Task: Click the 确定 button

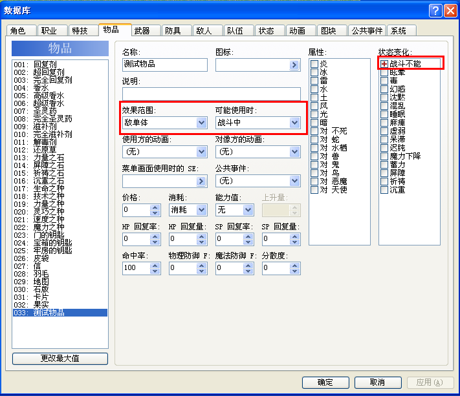Action: point(325,382)
